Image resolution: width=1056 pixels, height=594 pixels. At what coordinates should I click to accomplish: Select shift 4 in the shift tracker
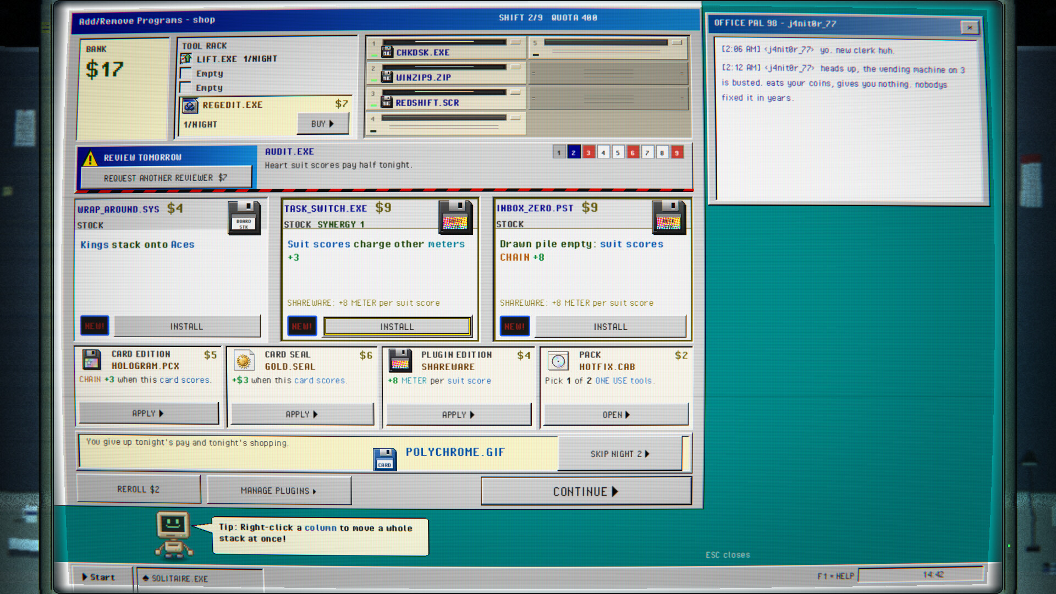click(x=603, y=152)
